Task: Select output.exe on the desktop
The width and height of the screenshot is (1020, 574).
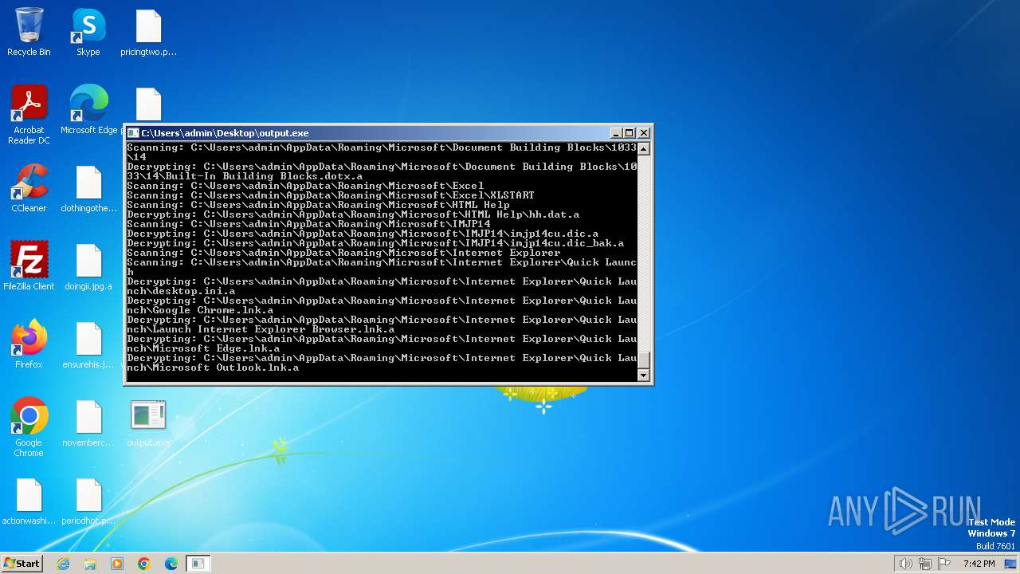Action: 148,423
